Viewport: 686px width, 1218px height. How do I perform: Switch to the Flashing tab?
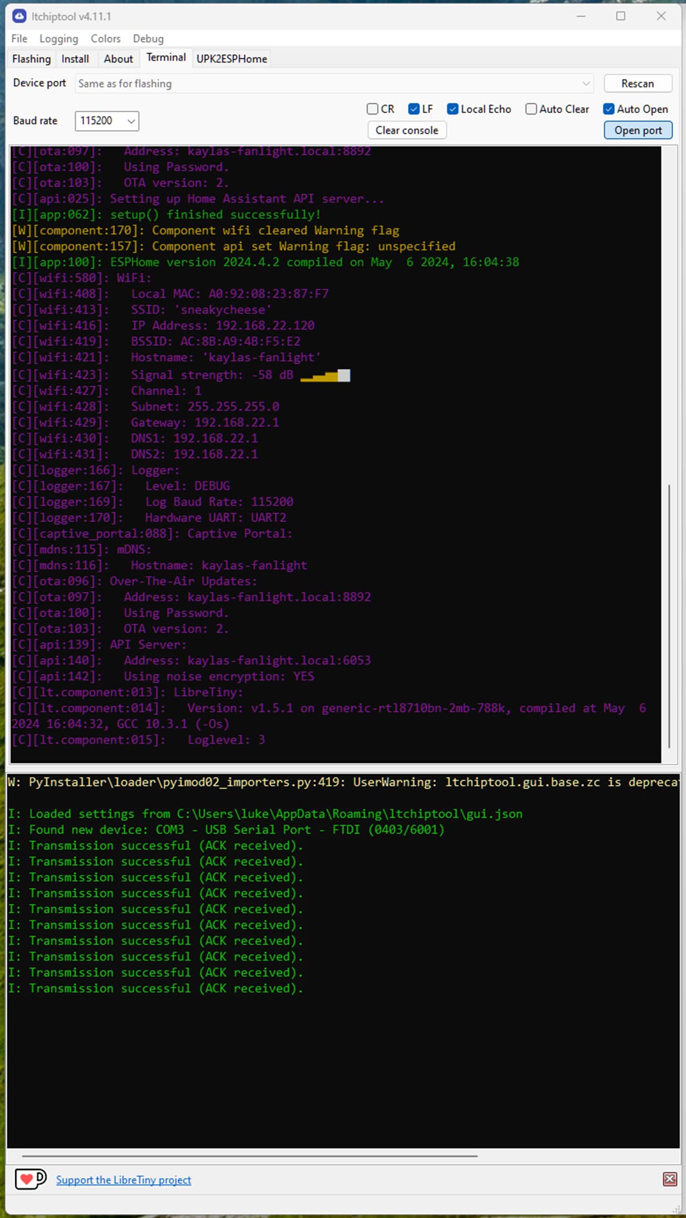point(32,59)
